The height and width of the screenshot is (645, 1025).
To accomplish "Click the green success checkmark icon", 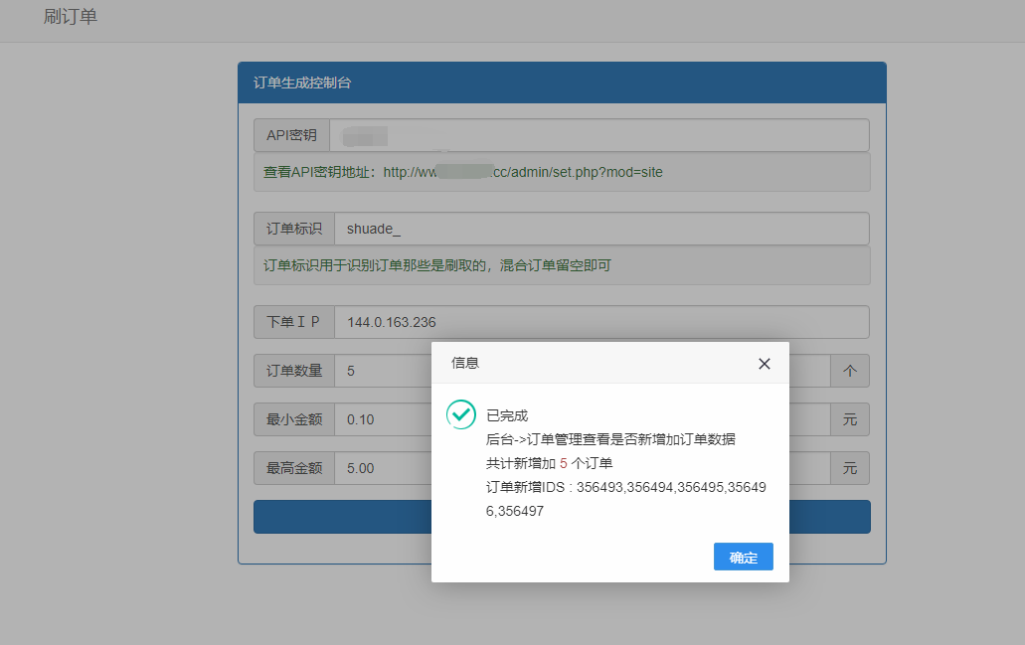I will (461, 414).
